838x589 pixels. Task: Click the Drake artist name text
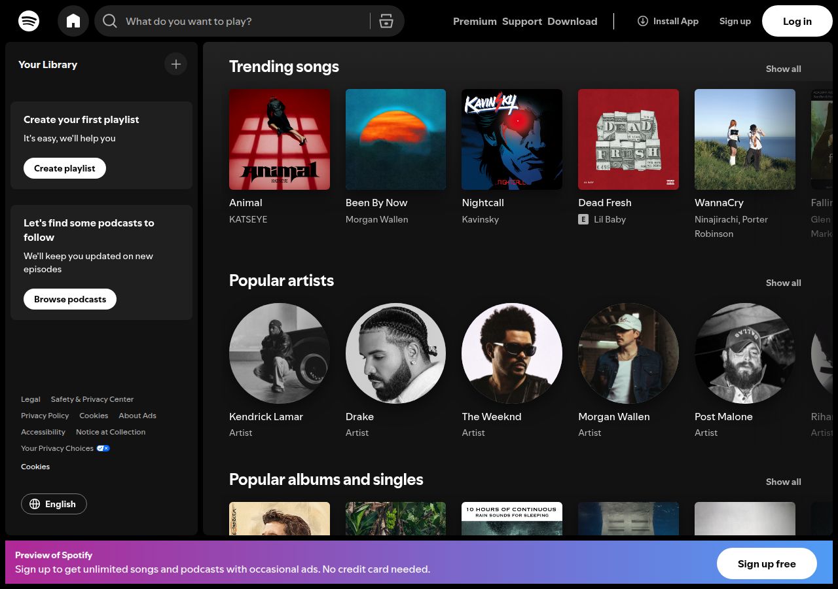coord(359,417)
